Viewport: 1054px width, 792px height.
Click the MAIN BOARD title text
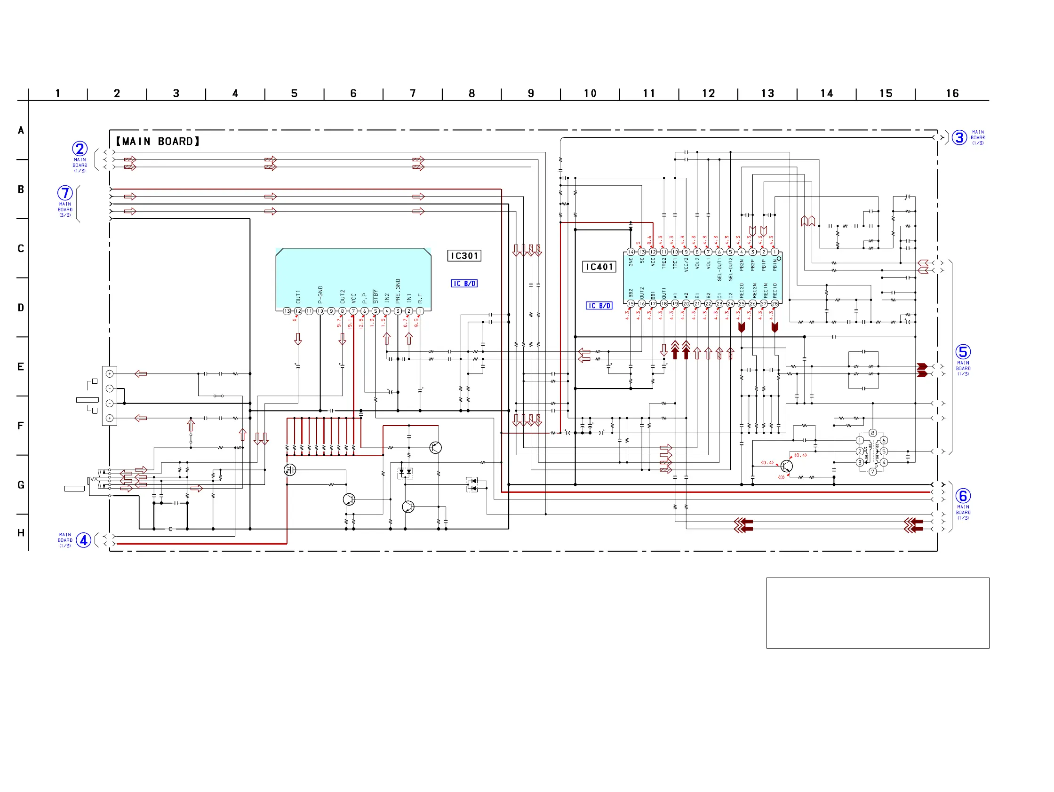tap(158, 142)
